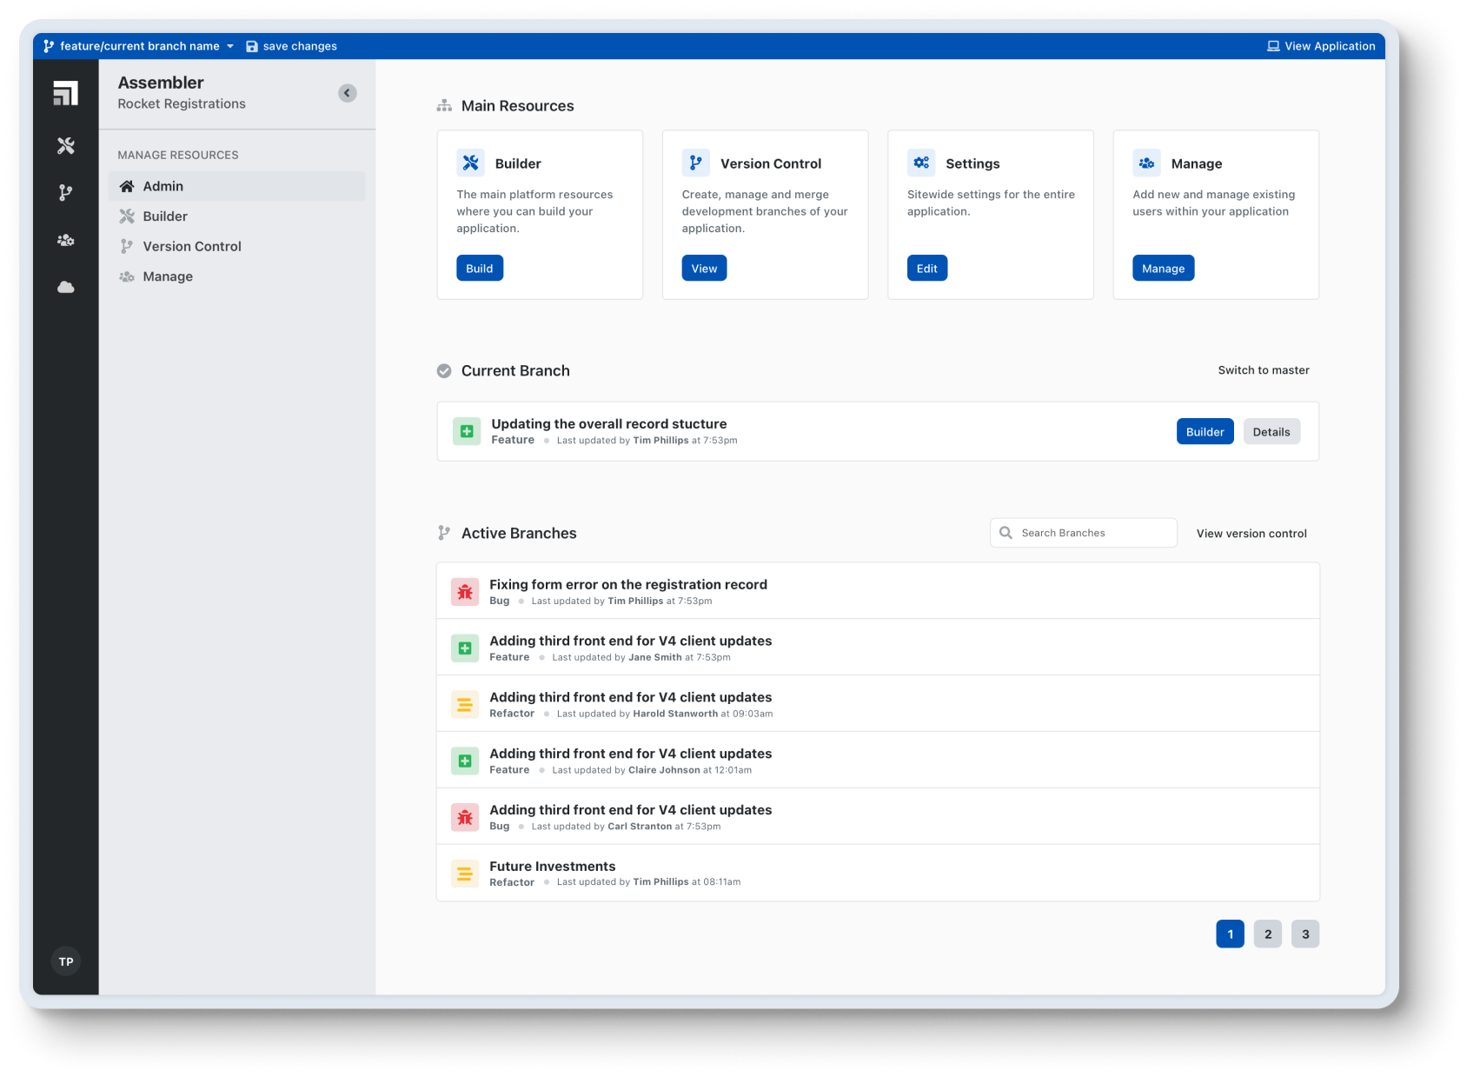Go to pagination page 2

coord(1267,934)
